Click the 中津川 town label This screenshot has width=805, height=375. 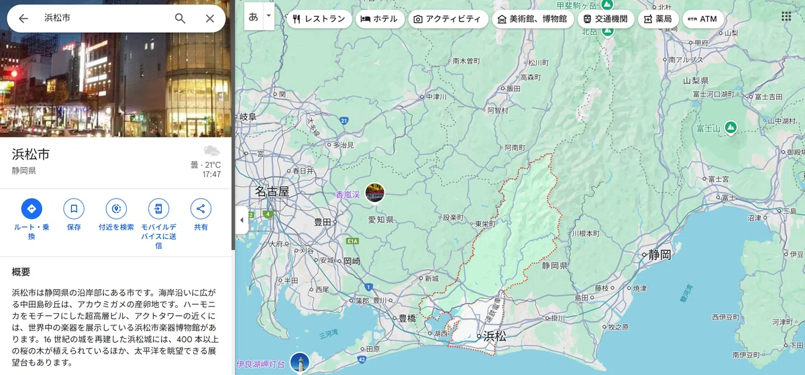coord(436,97)
